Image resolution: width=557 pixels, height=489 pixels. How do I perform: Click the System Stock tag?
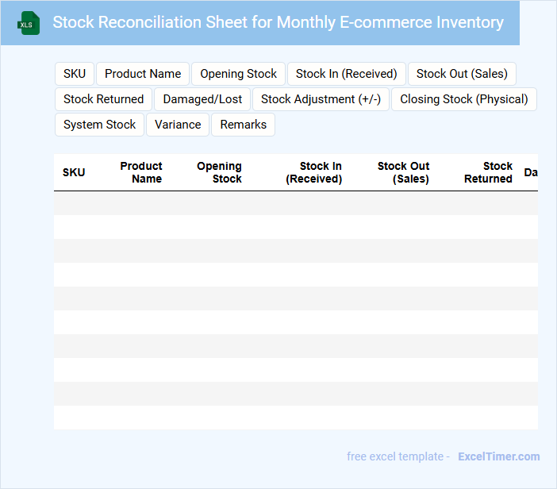pos(100,125)
